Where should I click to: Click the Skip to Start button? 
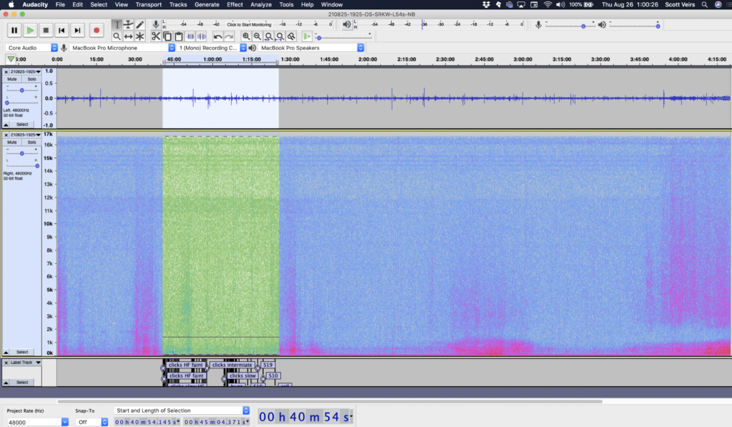[61, 30]
